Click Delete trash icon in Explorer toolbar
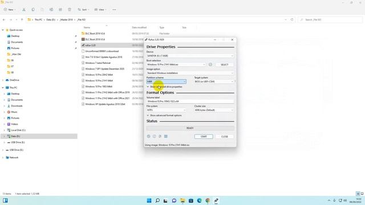Image resolution: width=365 pixels, height=205 pixels. pyautogui.click(x=70, y=10)
